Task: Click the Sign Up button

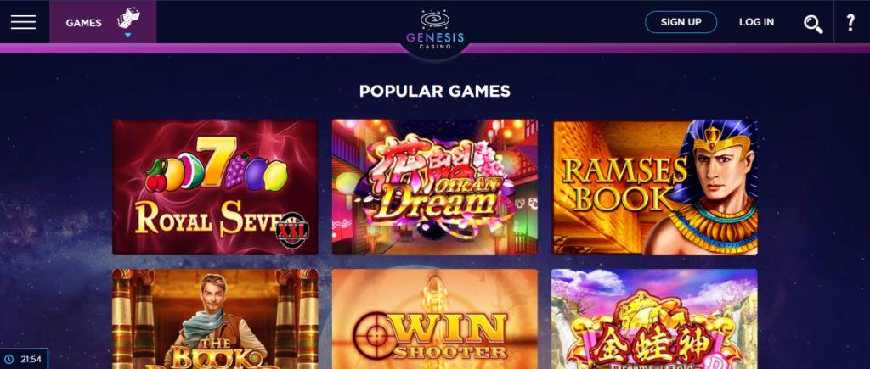Action: click(681, 22)
